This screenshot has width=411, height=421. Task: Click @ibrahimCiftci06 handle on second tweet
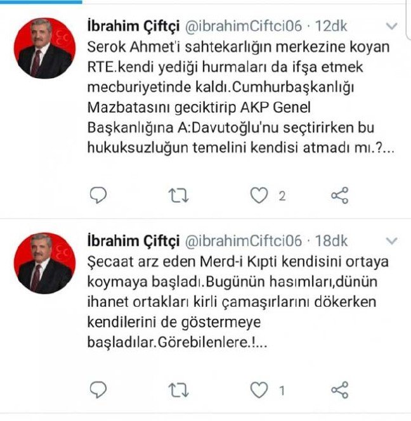click(x=244, y=241)
